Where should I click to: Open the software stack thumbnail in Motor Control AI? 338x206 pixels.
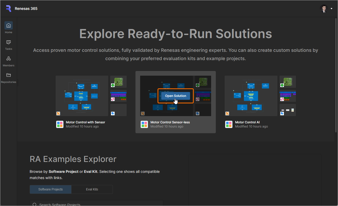[x=288, y=96]
